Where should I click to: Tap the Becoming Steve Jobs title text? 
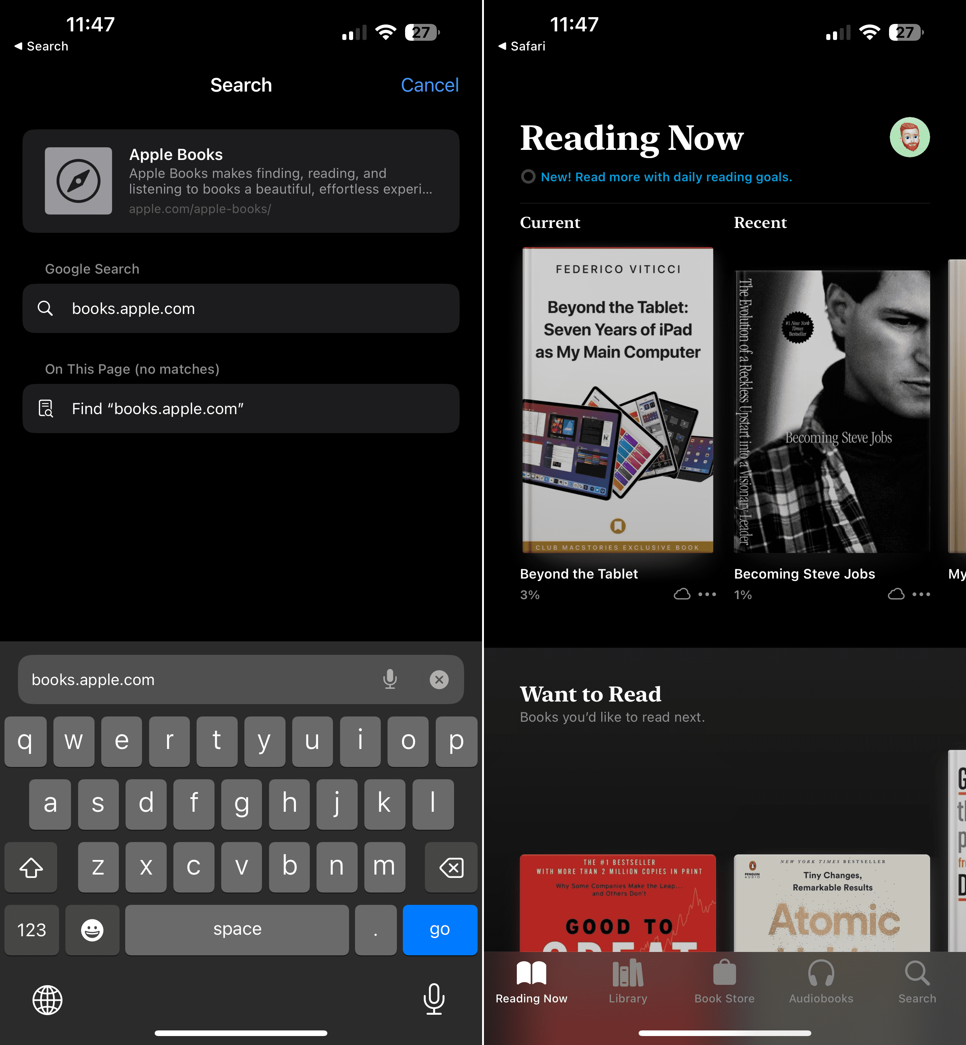(x=805, y=574)
